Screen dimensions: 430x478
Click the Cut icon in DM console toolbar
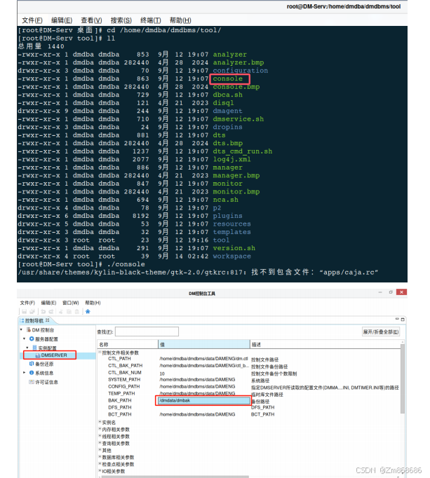[61, 311]
